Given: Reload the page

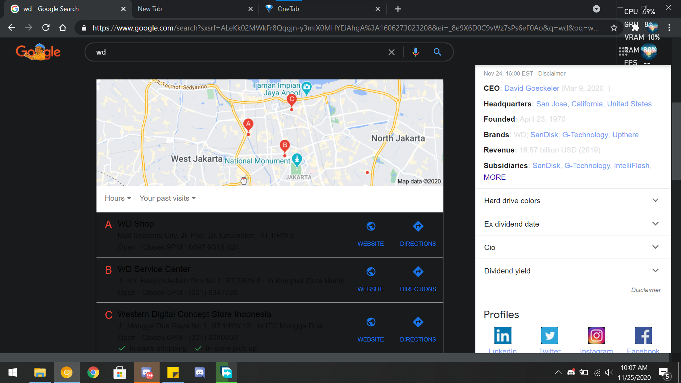Looking at the screenshot, I should coord(46,28).
